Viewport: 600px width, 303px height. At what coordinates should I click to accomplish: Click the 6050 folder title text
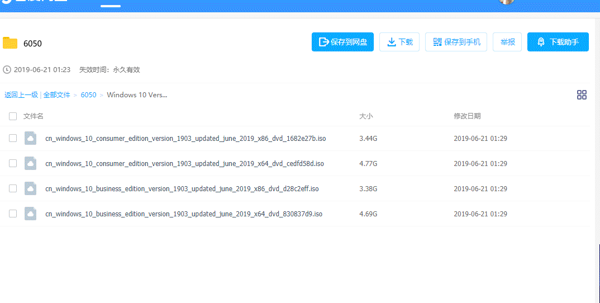click(x=32, y=43)
